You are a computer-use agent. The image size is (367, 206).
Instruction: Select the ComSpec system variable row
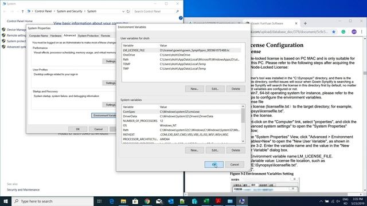coord(181,112)
